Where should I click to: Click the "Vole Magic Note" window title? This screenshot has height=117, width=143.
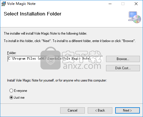click(21, 4)
